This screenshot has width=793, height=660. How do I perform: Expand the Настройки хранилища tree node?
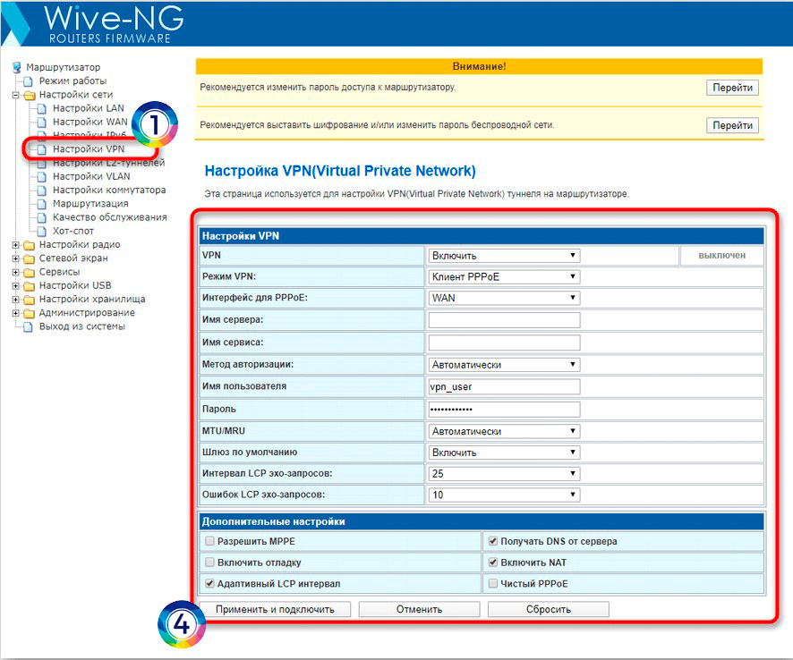pos(16,300)
